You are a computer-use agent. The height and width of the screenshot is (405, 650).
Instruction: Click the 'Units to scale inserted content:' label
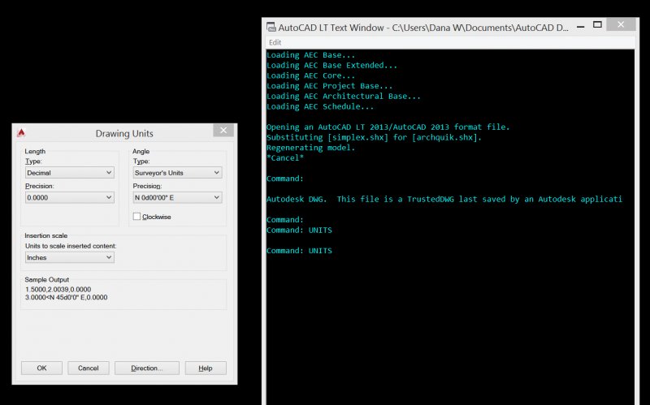coord(71,246)
